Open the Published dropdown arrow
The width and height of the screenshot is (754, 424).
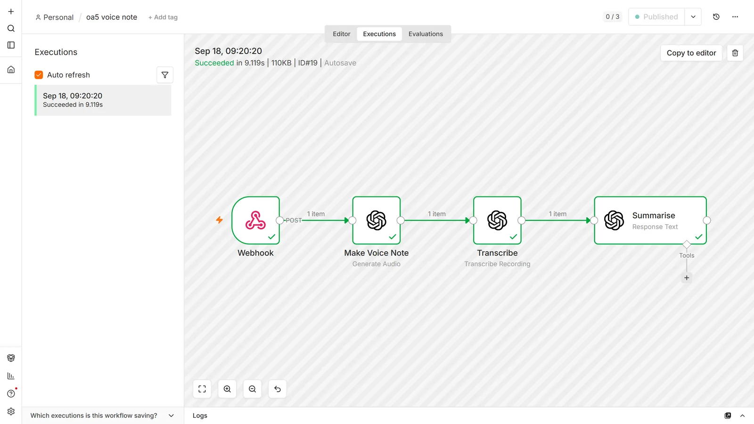click(693, 17)
